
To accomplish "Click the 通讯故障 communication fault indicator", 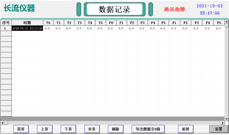I will (174, 9).
